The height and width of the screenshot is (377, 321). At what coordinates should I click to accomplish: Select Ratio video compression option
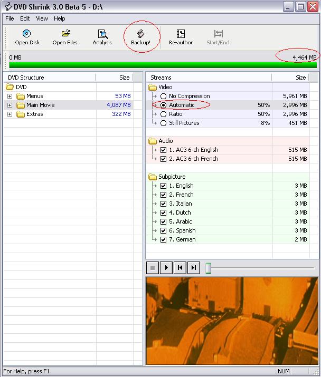[163, 114]
